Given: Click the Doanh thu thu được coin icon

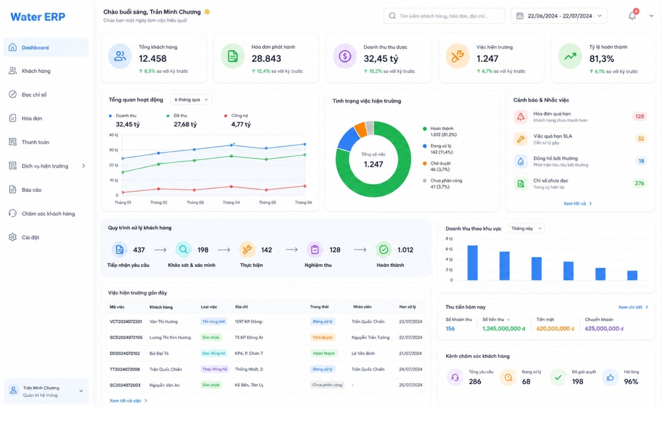Looking at the screenshot, I should pyautogui.click(x=345, y=56).
